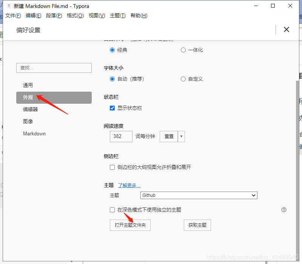Click the 获取主题 button
The image size is (302, 264).
tap(197, 225)
